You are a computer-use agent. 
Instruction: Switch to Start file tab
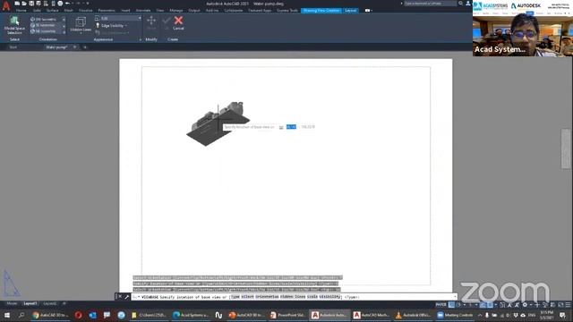13,47
